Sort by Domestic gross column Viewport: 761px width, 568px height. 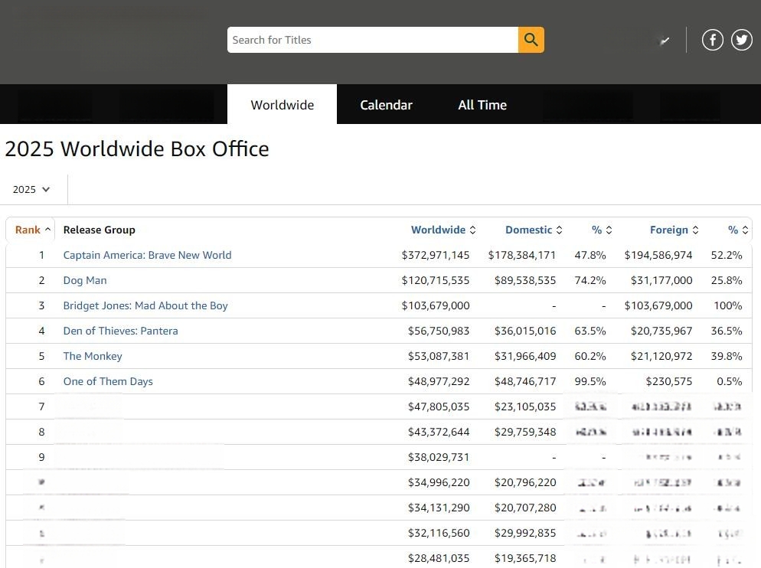534,230
